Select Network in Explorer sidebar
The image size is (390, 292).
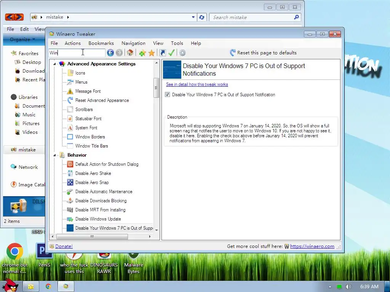[28, 167]
